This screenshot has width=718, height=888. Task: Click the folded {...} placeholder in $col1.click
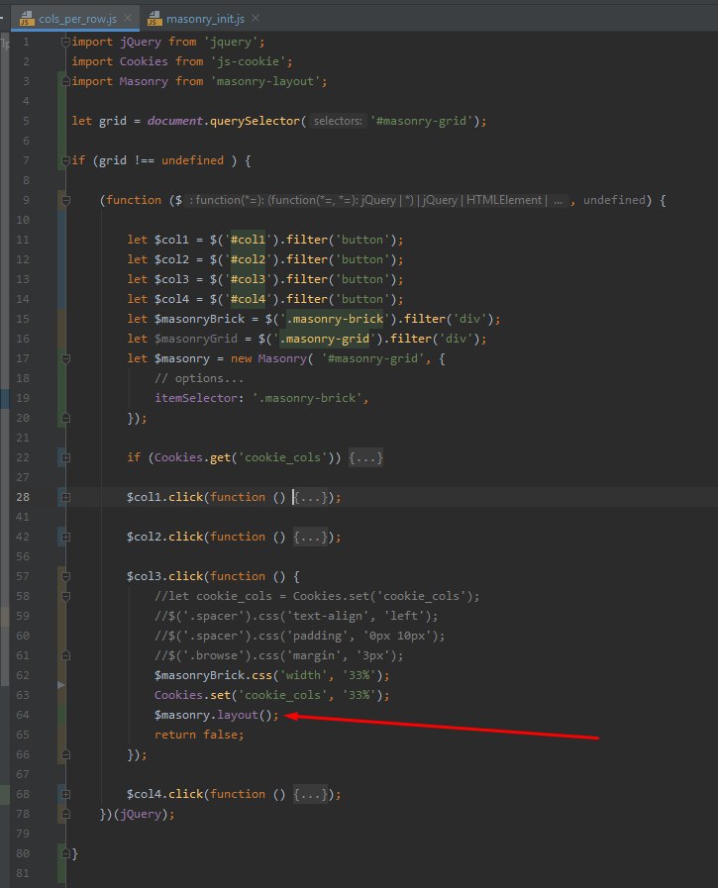point(310,497)
